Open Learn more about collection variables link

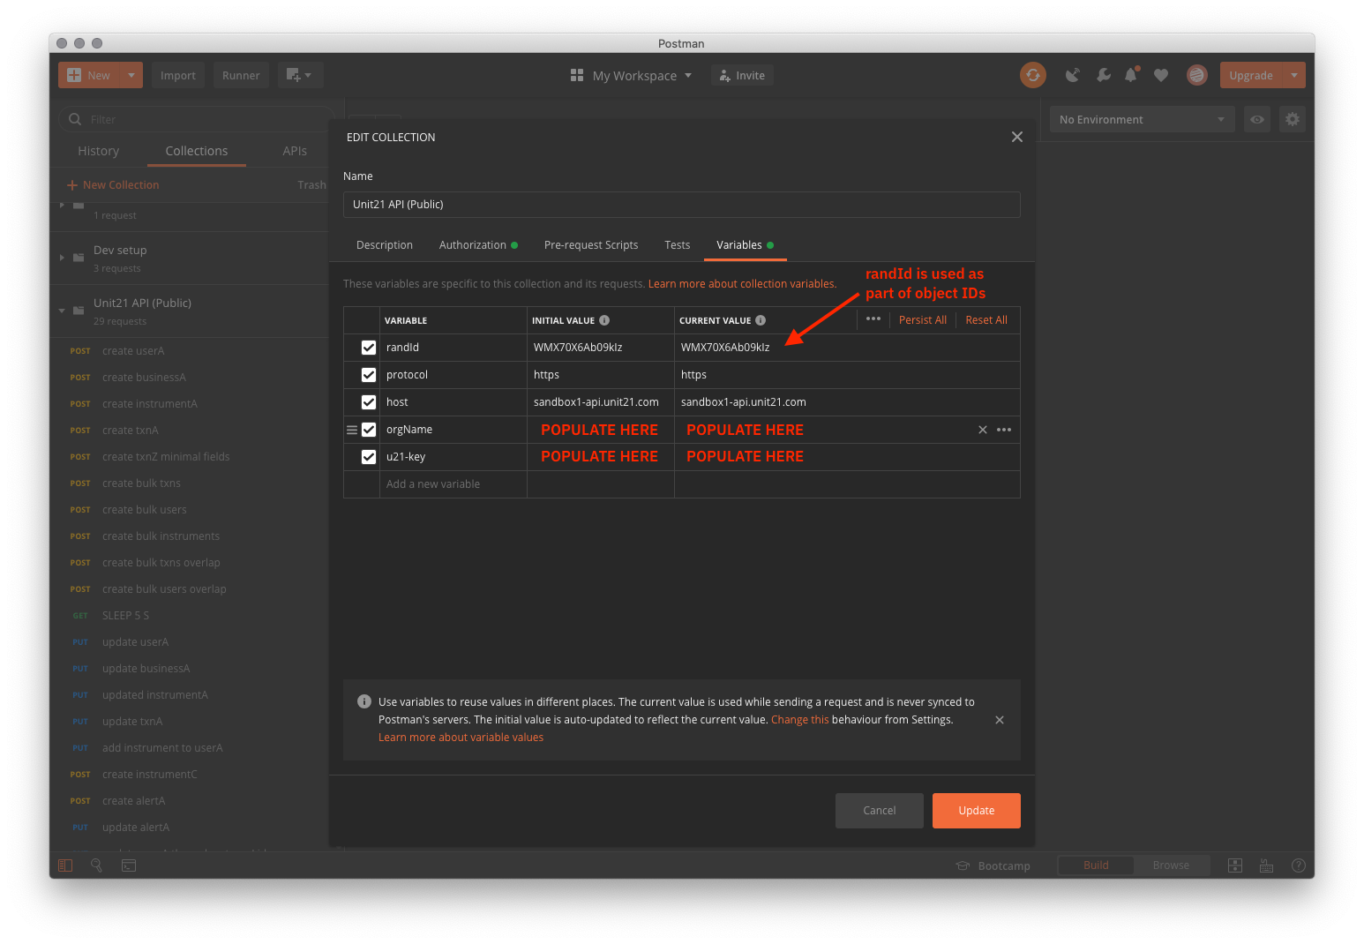coord(742,284)
